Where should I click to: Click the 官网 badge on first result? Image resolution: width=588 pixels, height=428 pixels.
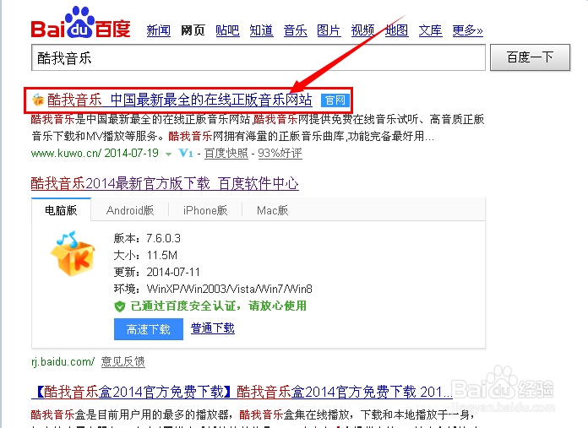point(335,100)
